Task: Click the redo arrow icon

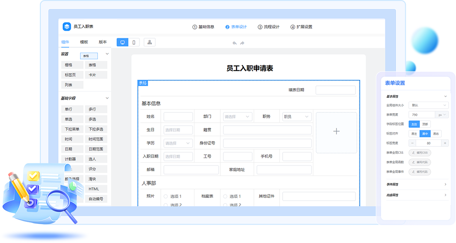Action: (x=242, y=43)
